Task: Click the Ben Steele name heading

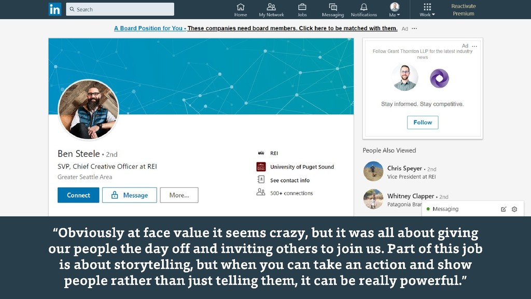Action: (x=79, y=154)
